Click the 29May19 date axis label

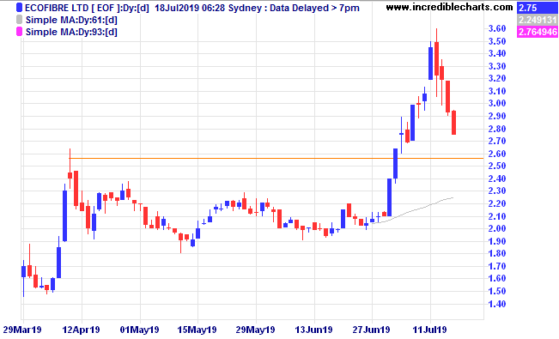(255, 330)
